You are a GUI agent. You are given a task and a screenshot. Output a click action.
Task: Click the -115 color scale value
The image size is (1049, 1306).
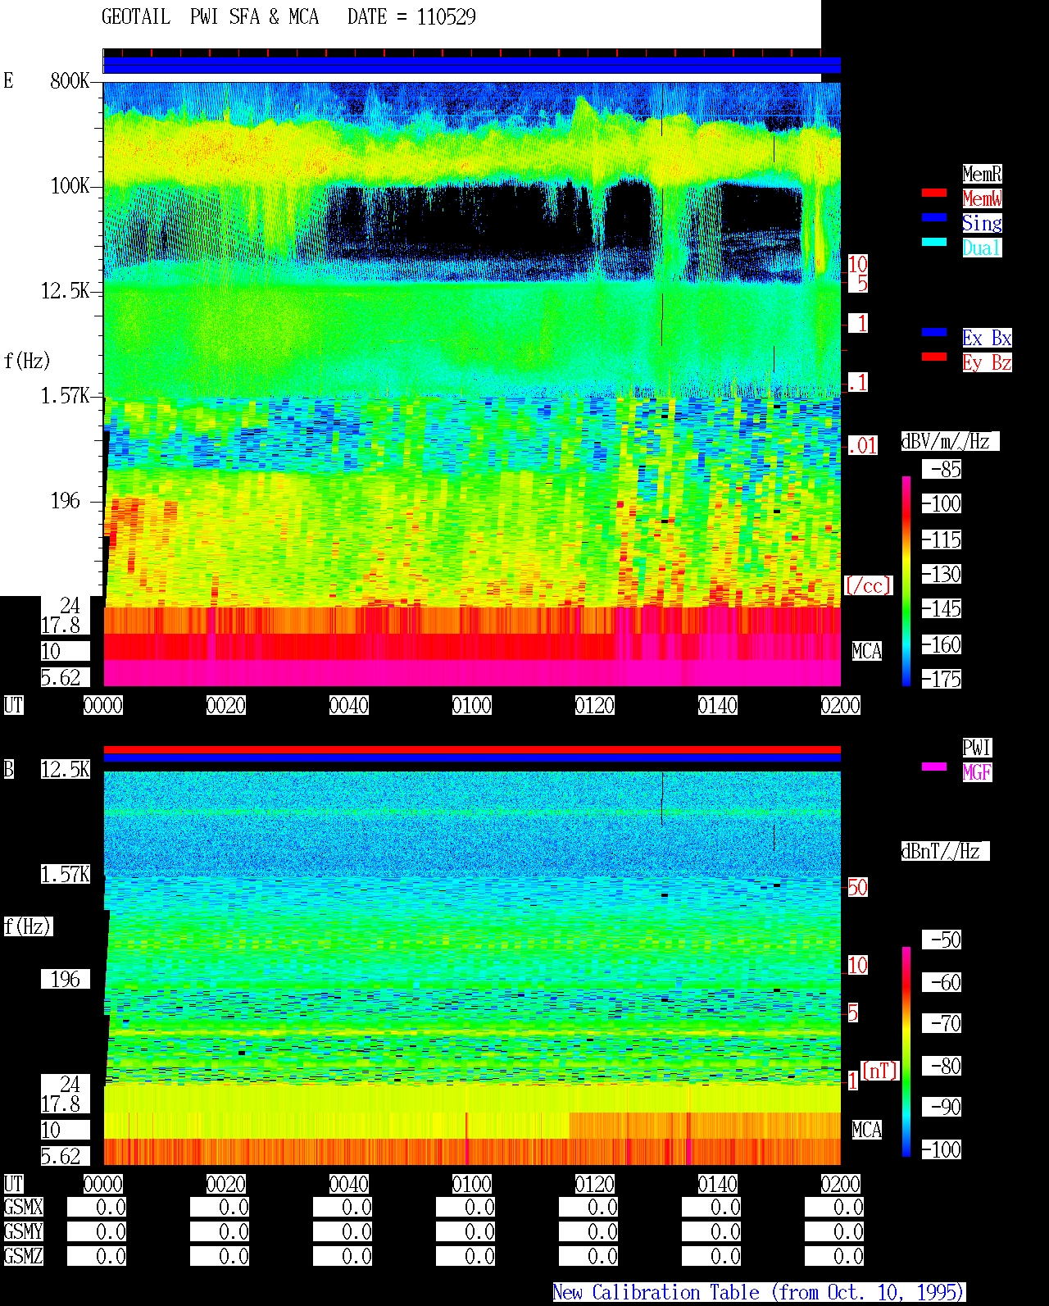pyautogui.click(x=942, y=539)
